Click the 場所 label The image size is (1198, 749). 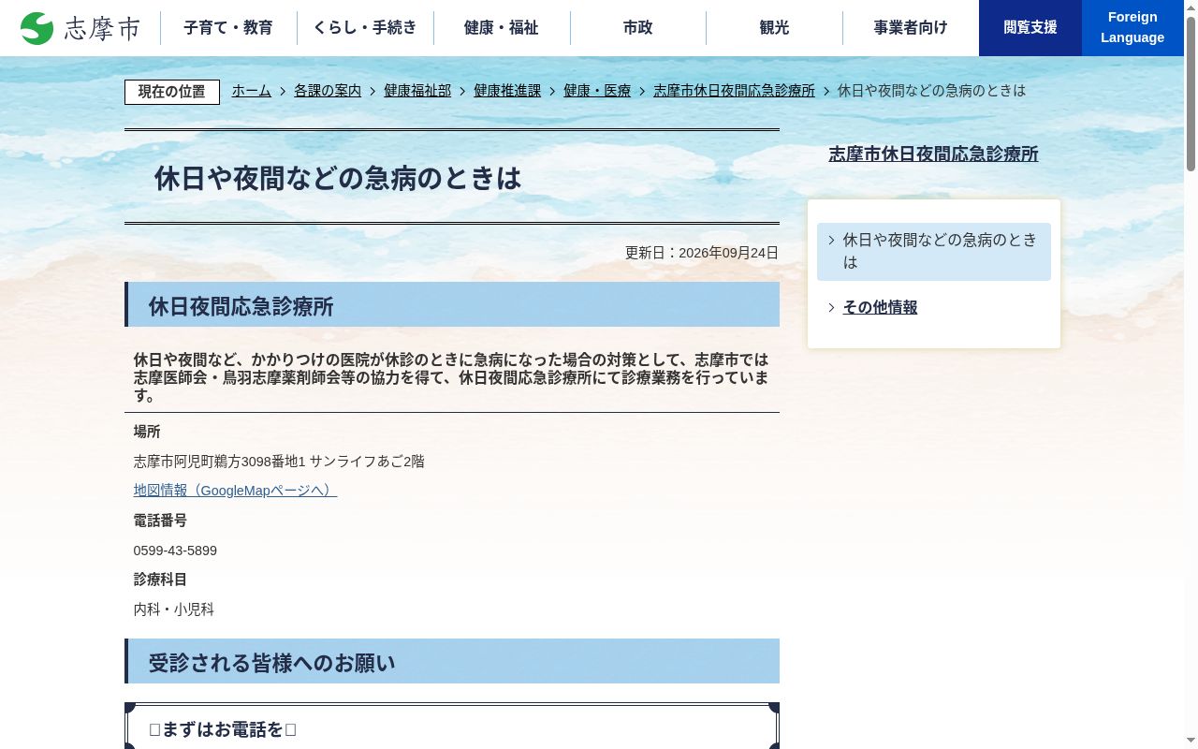pyautogui.click(x=147, y=432)
